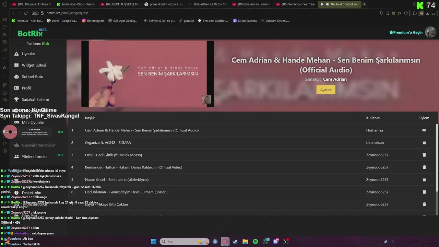Open Sohbet Botu in sidebar
Viewport: 439px width, 247px height.
tap(32, 77)
